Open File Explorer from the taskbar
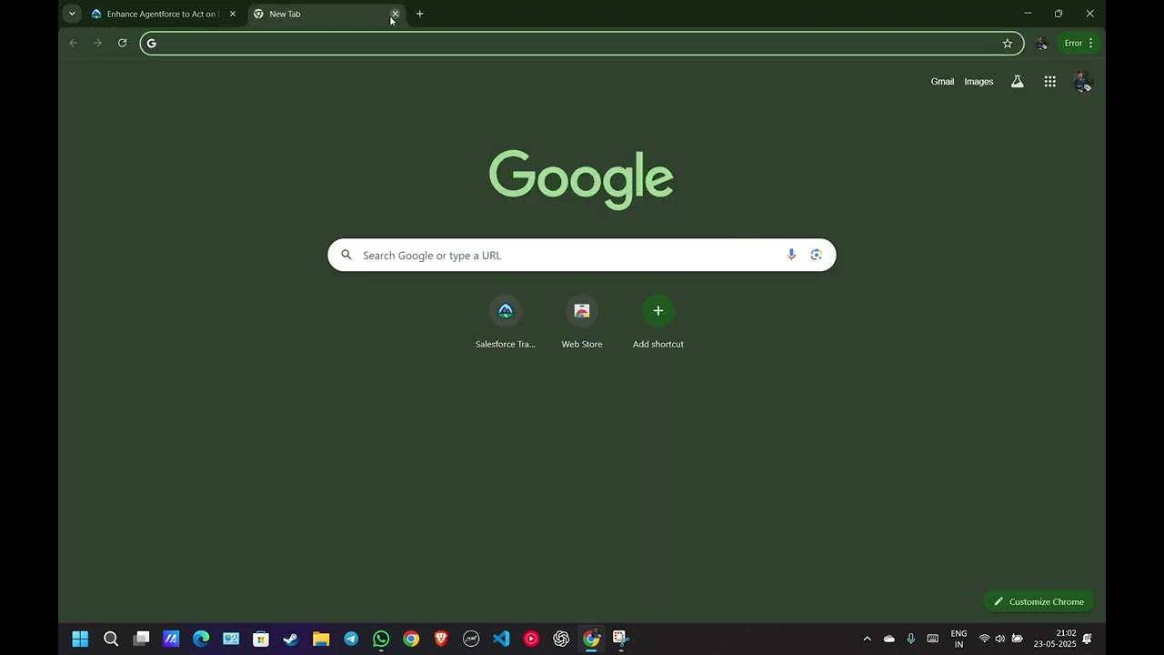The width and height of the screenshot is (1164, 655). tap(321, 639)
